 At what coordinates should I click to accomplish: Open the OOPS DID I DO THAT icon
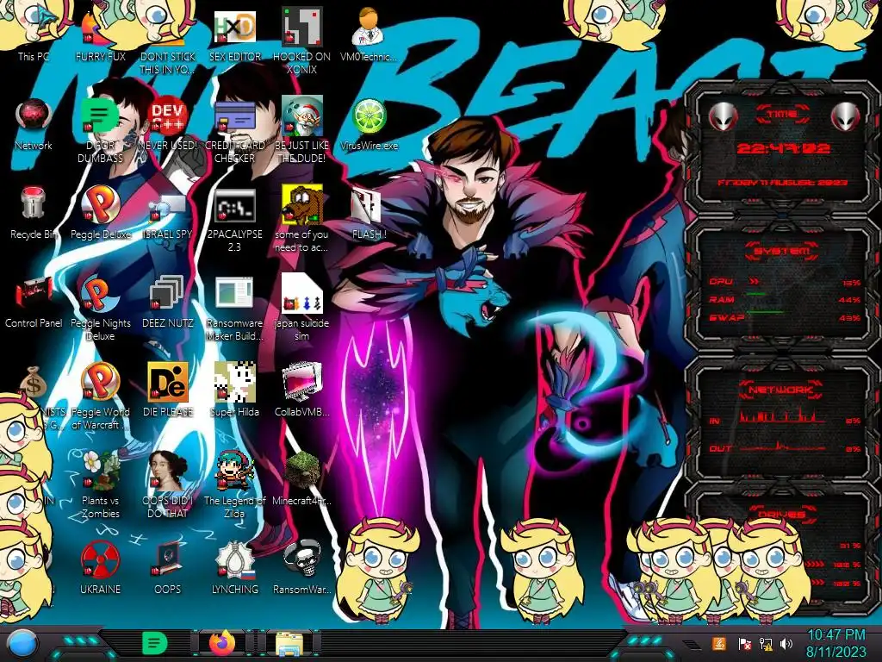click(167, 485)
